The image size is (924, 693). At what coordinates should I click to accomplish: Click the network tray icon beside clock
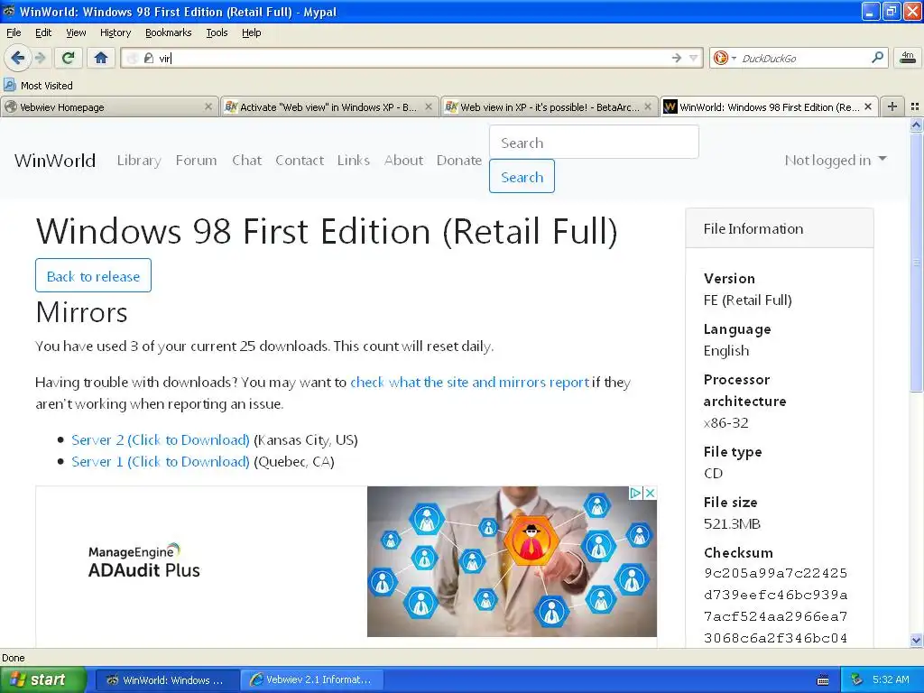(857, 680)
